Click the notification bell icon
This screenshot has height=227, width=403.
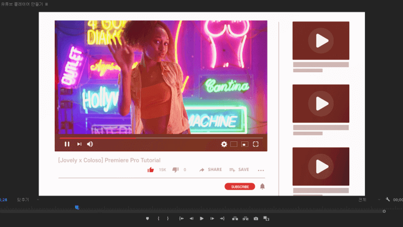[262, 186]
